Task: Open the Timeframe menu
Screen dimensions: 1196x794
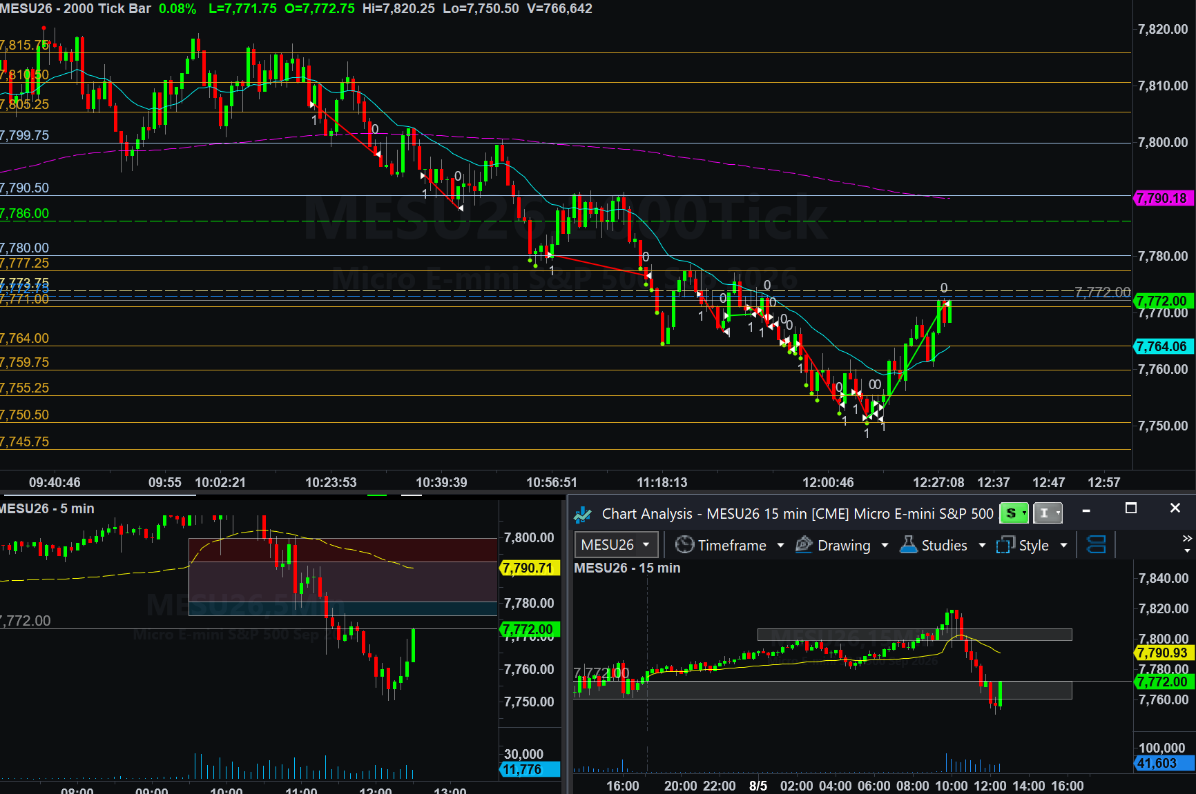Action: tap(731, 545)
